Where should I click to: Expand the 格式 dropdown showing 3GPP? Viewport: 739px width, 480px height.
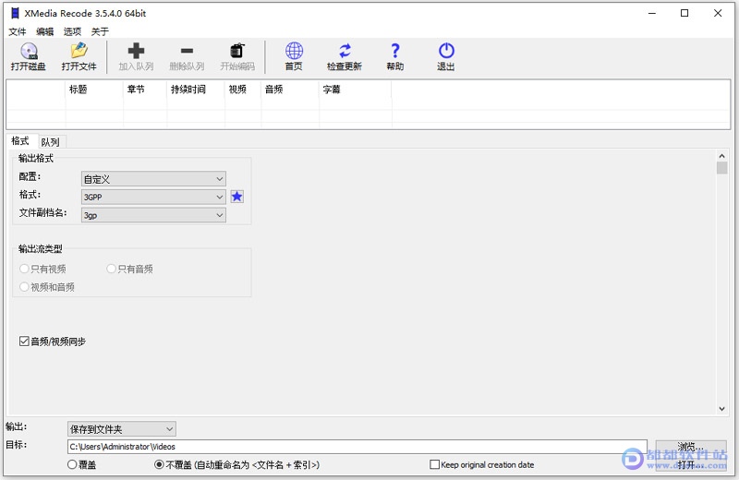pyautogui.click(x=153, y=197)
